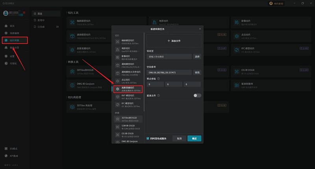The image size is (315, 169).
Task: Click the first 零点坐标 input field
Action: [x=155, y=84]
